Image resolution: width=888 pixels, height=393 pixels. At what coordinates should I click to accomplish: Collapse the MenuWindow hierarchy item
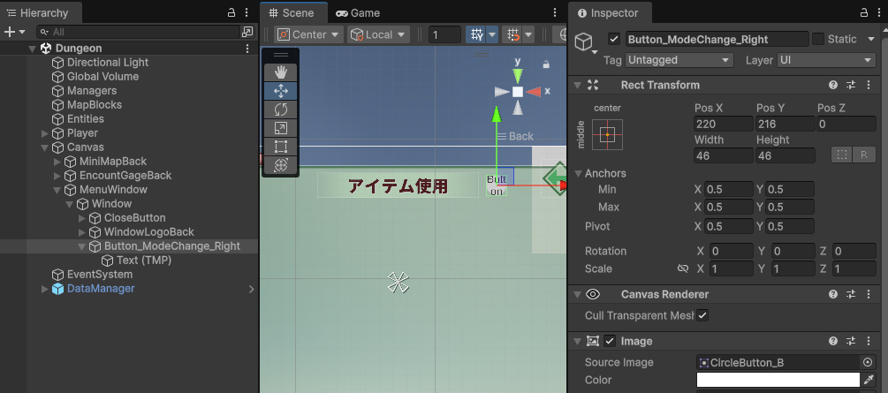pyautogui.click(x=57, y=190)
